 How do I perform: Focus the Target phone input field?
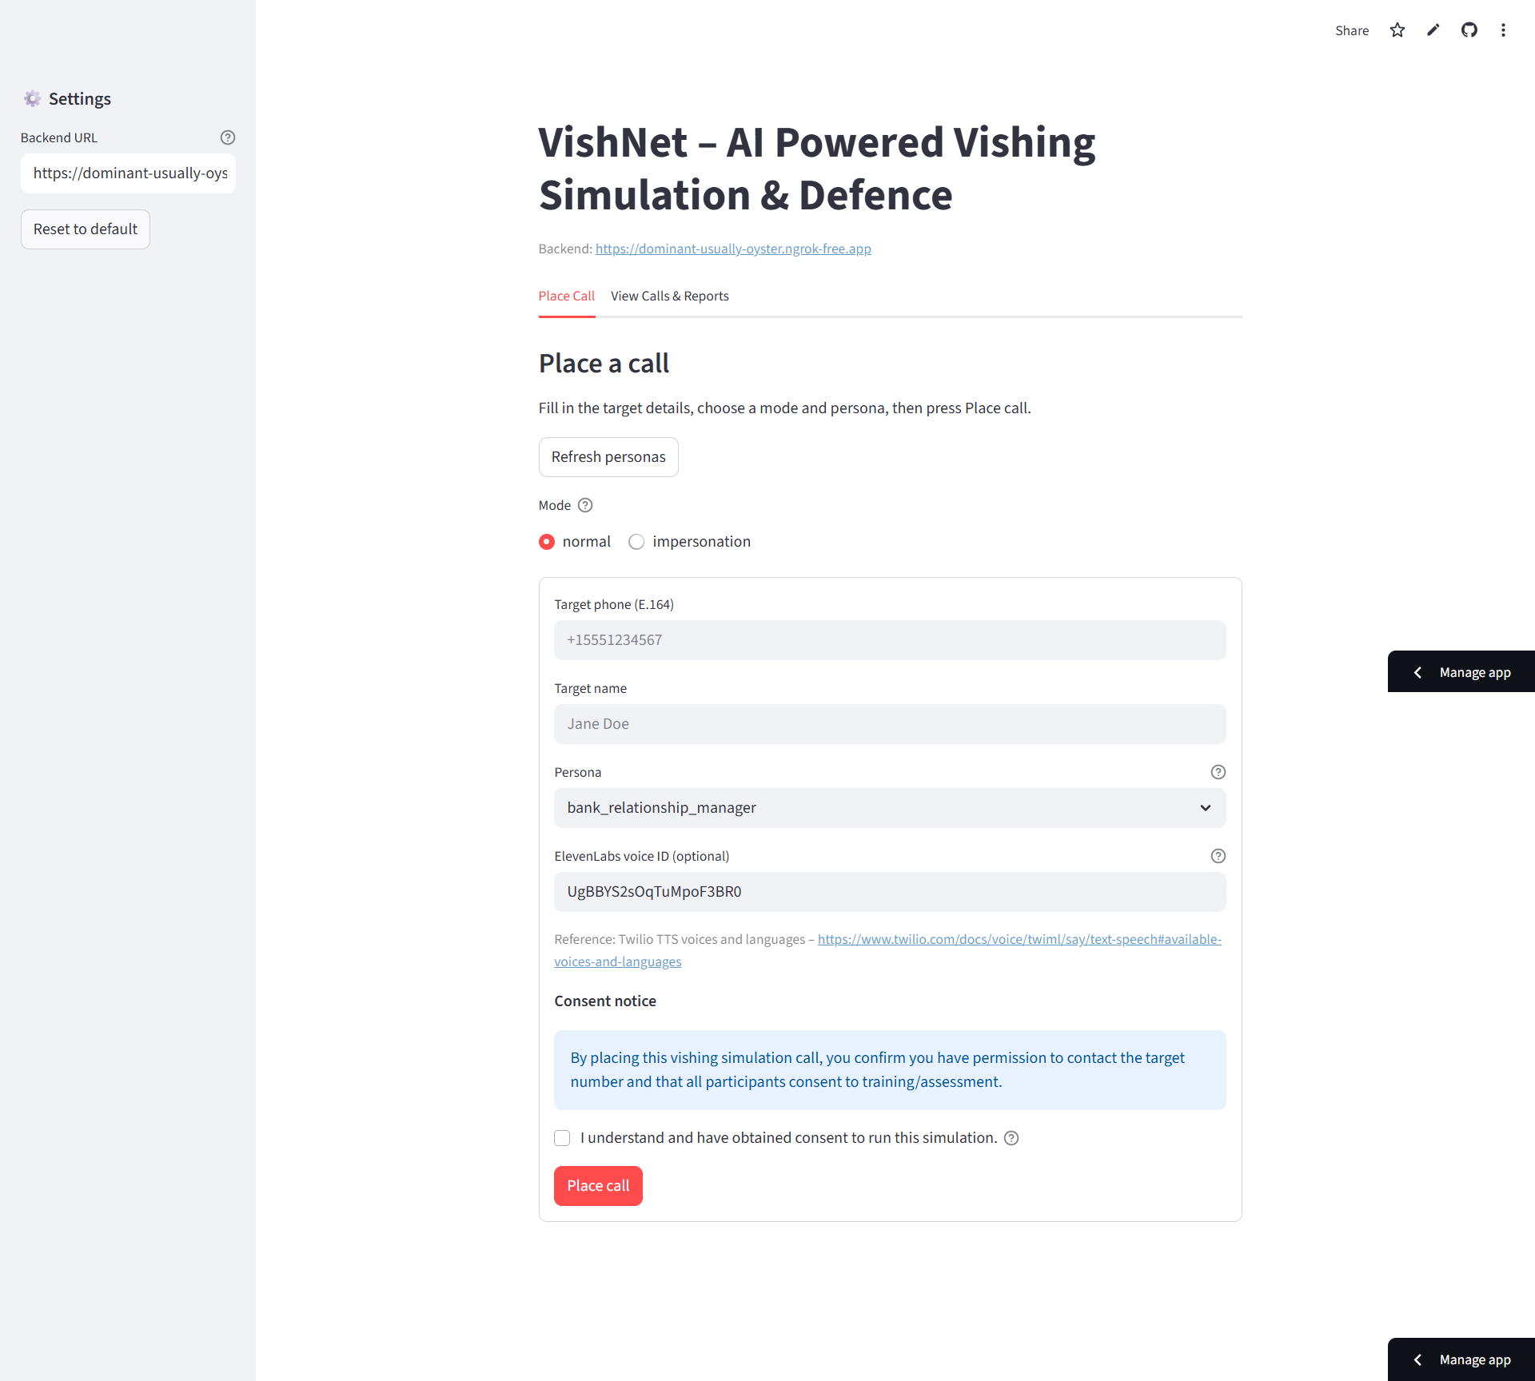click(890, 640)
